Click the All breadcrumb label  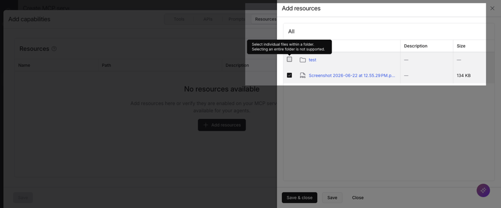tap(291, 31)
